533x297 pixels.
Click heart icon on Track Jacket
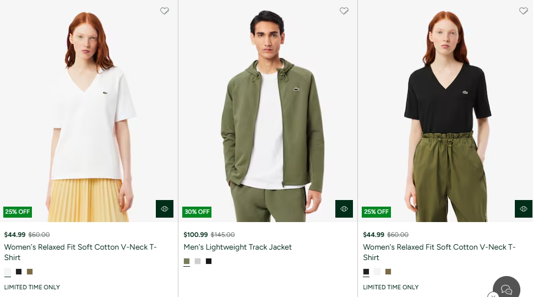tap(344, 11)
